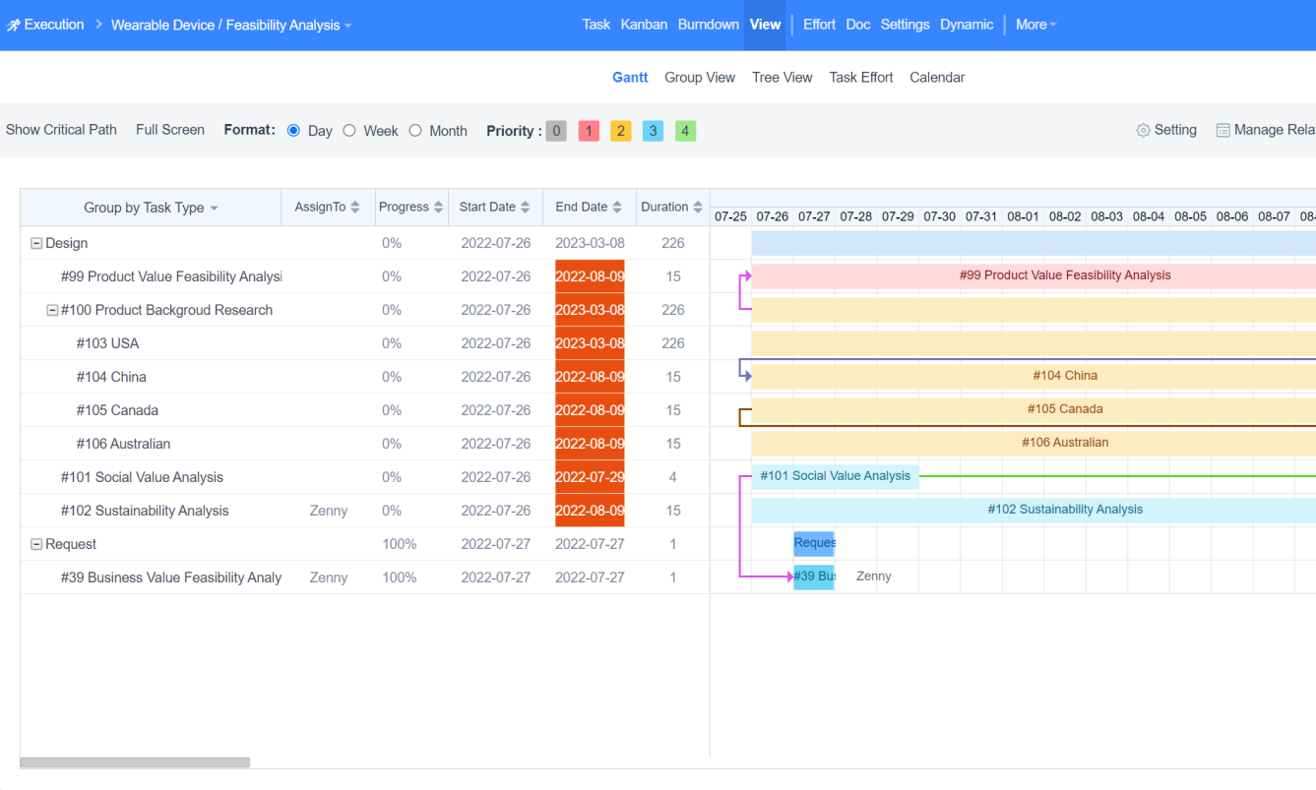This screenshot has height=790, width=1316.
Task: Click #106 Australian Gantt bar
Action: (1034, 443)
